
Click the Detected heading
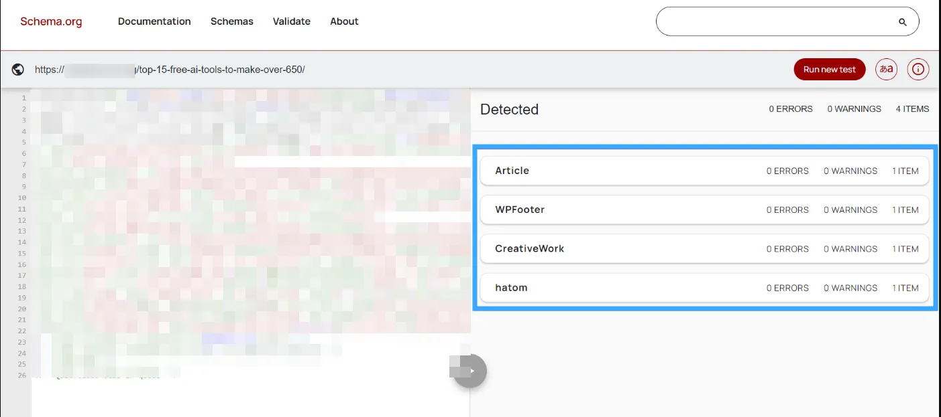509,109
